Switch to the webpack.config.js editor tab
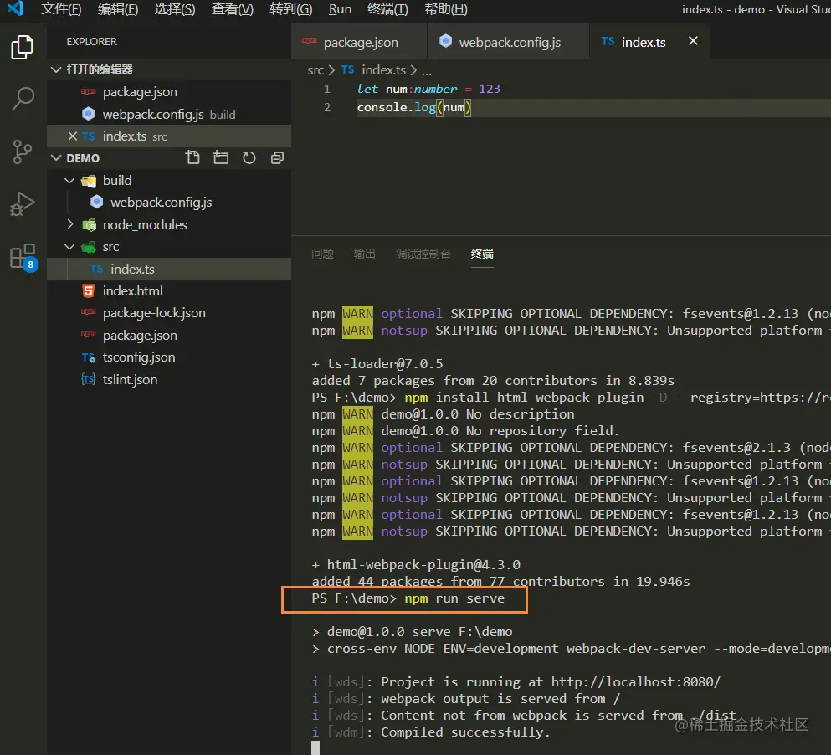The height and width of the screenshot is (755, 831). click(508, 42)
